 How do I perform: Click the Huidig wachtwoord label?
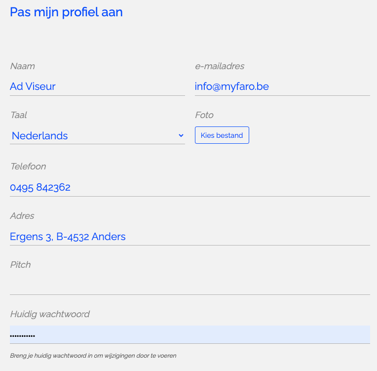click(x=50, y=314)
